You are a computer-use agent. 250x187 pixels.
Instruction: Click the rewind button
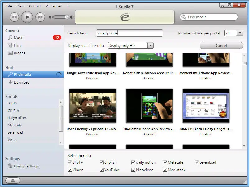14,17
